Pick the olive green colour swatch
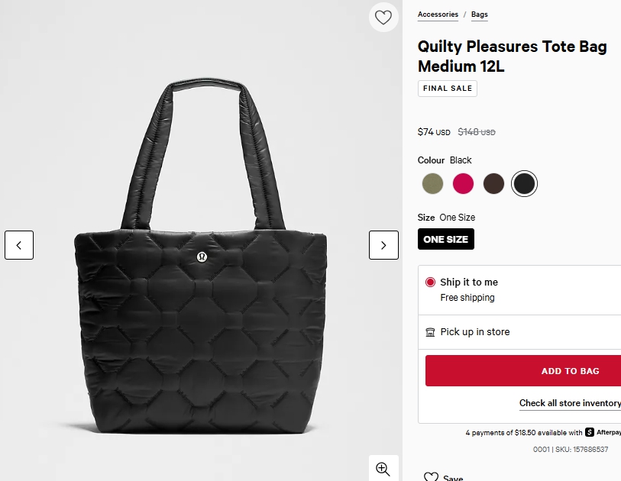 (x=432, y=183)
